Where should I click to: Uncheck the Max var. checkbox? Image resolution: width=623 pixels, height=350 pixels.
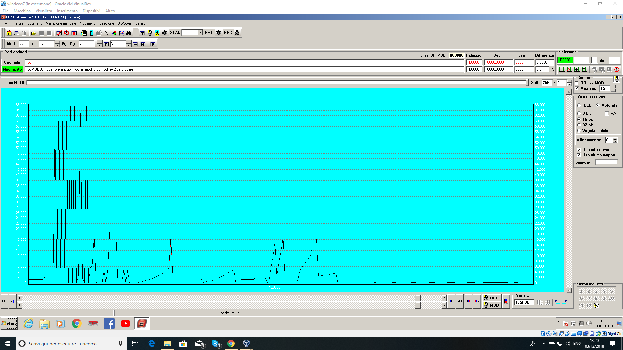[577, 88]
